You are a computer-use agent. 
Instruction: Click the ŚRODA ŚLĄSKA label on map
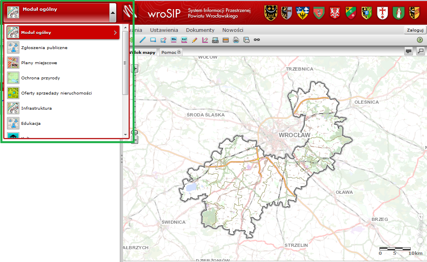[206, 115]
